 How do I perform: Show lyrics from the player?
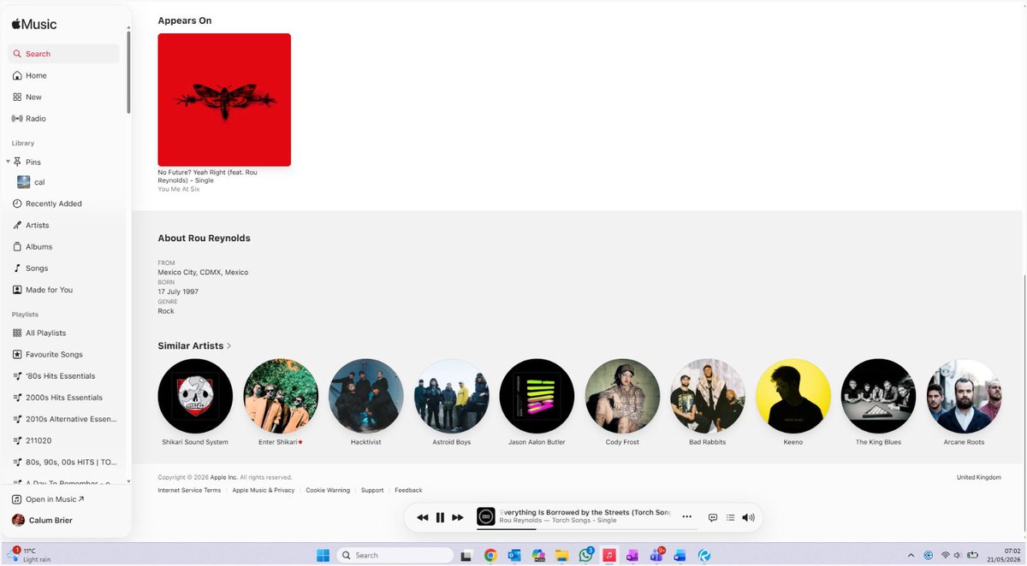point(713,517)
